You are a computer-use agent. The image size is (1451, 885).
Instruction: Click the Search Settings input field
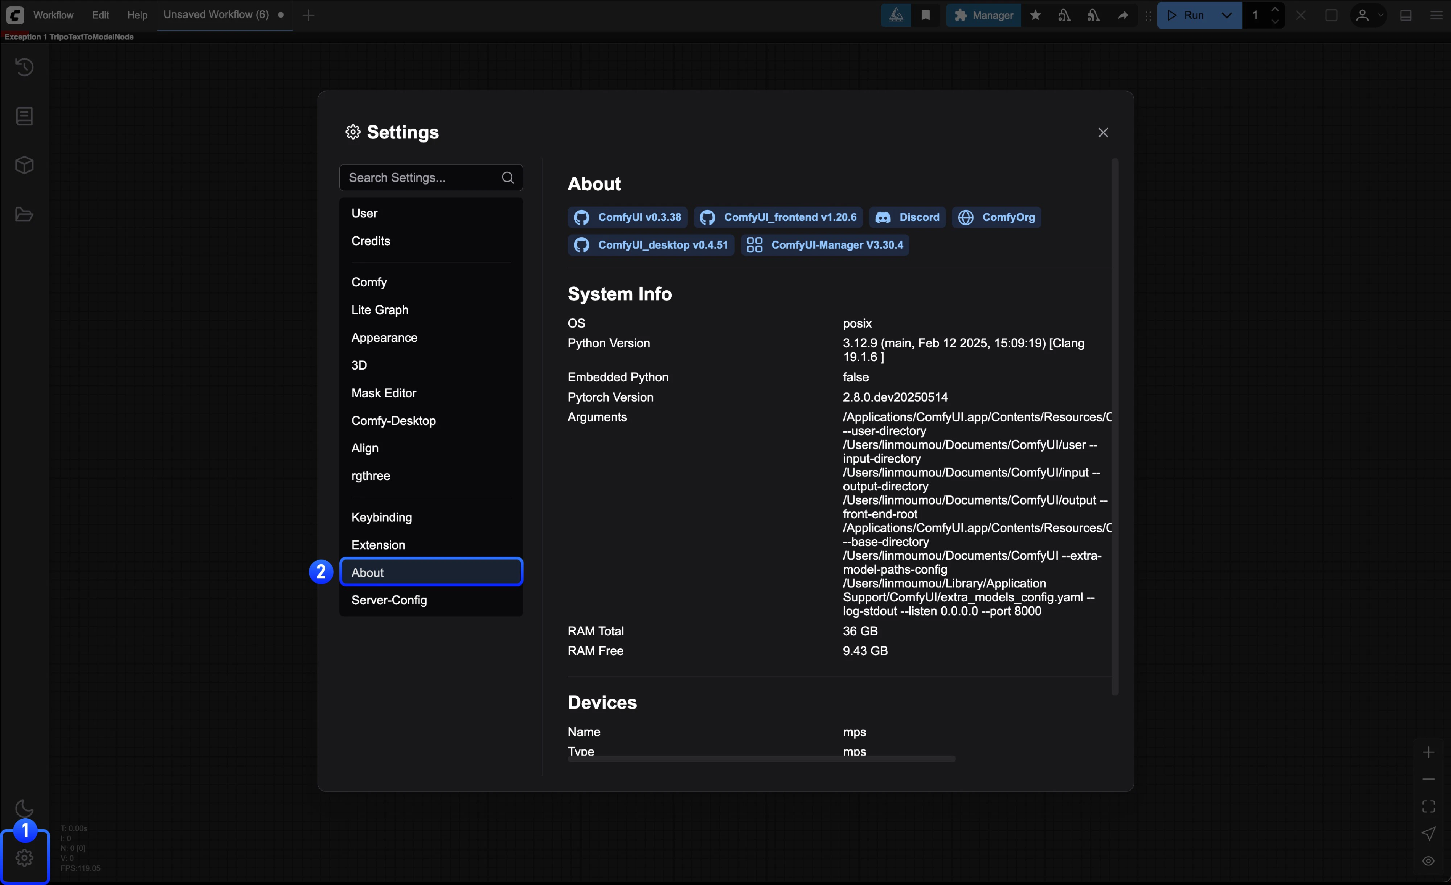click(x=422, y=178)
